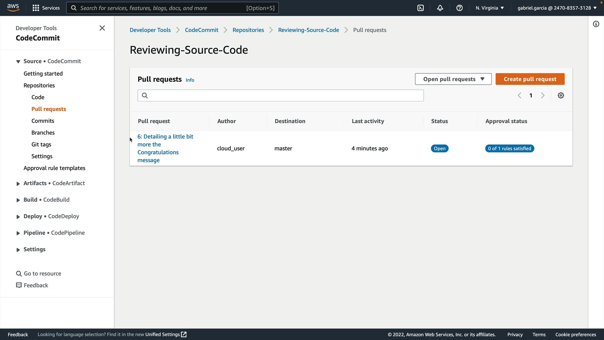The width and height of the screenshot is (604, 340).
Task: Select Commits in the sidebar
Action: click(x=43, y=121)
